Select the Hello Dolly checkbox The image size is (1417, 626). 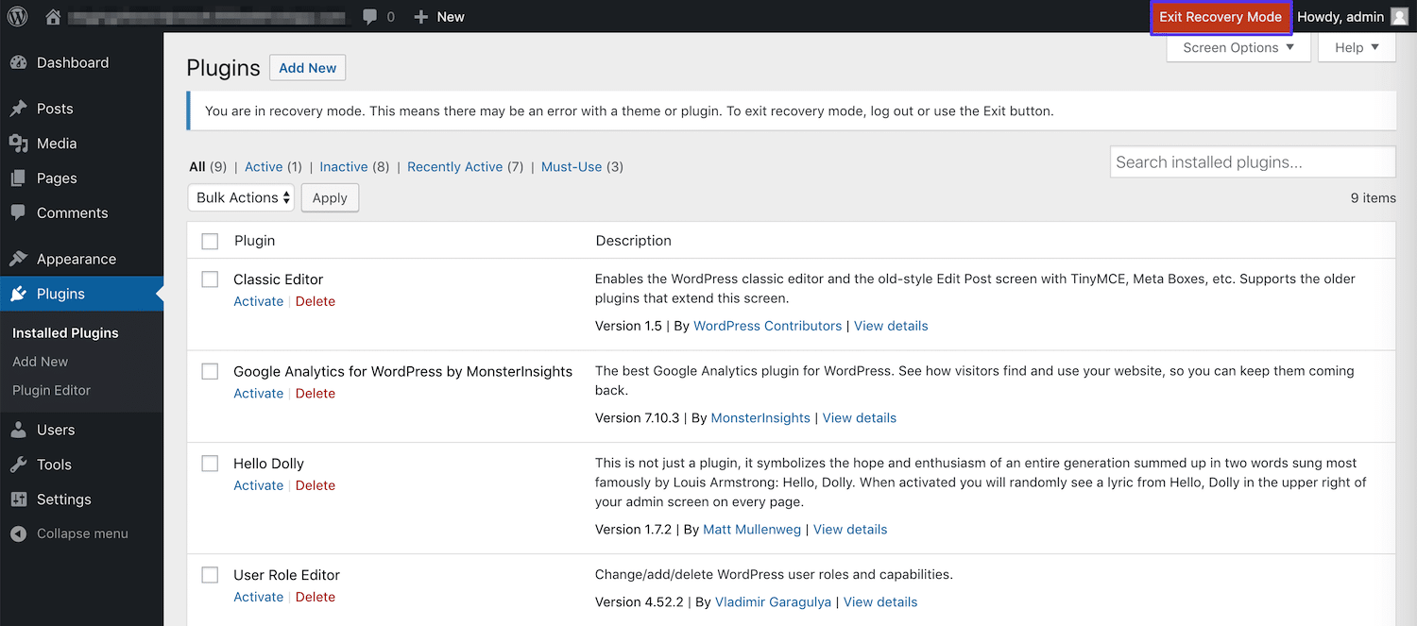209,463
